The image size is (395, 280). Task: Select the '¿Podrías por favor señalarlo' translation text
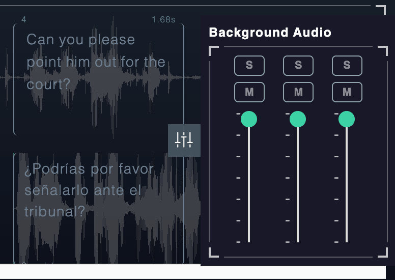(x=89, y=190)
